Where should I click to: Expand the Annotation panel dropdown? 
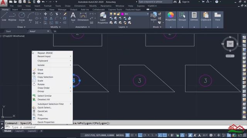click(x=82, y=27)
